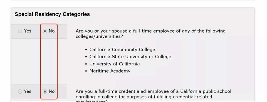Click the University of California list item
The height and width of the screenshot is (102, 267).
coord(115,64)
